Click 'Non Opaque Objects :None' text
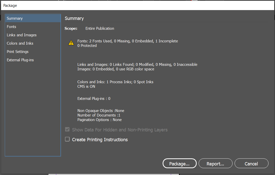The width and height of the screenshot is (275, 175). click(x=101, y=111)
